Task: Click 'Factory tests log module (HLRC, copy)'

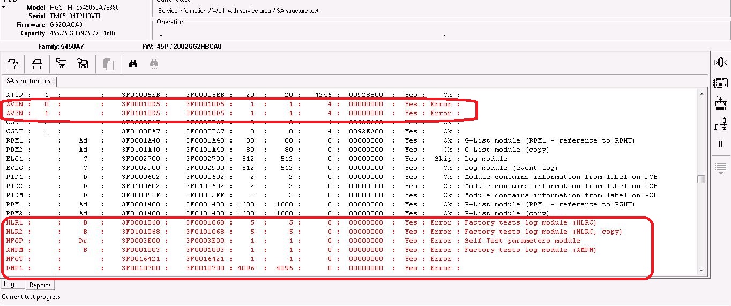Action: (543, 232)
